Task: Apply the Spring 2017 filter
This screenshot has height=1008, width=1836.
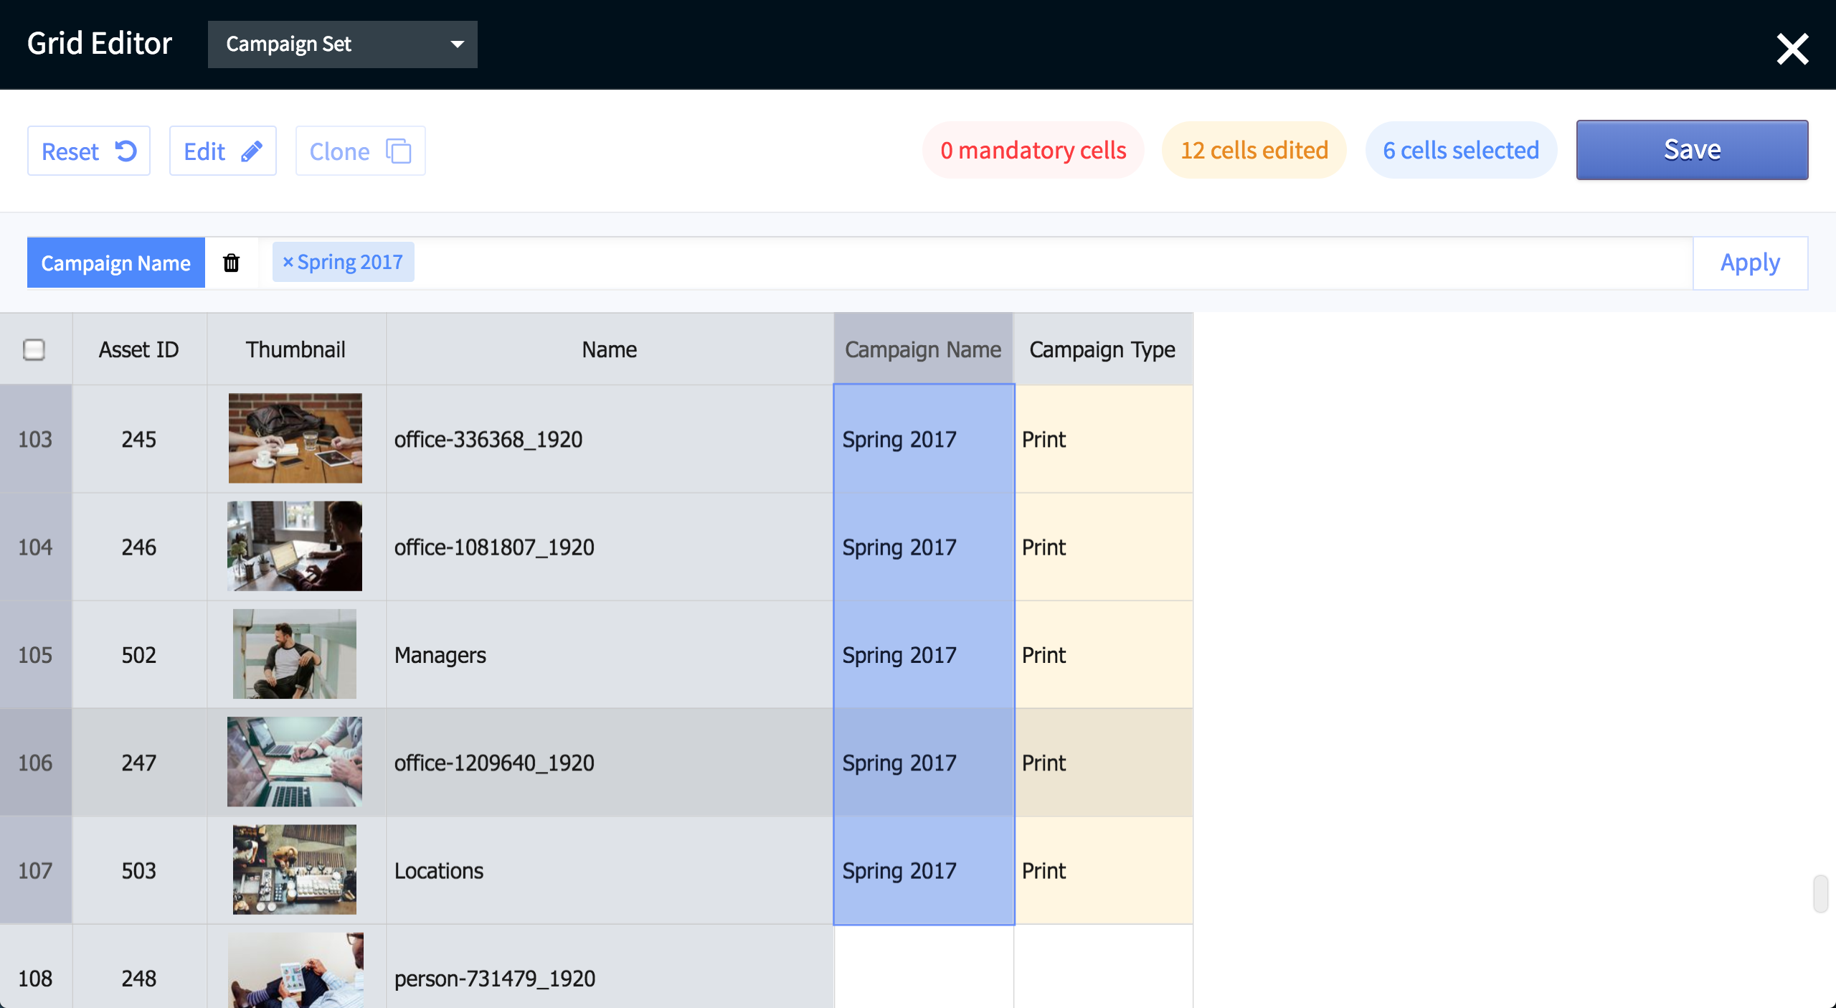Action: tap(1749, 262)
